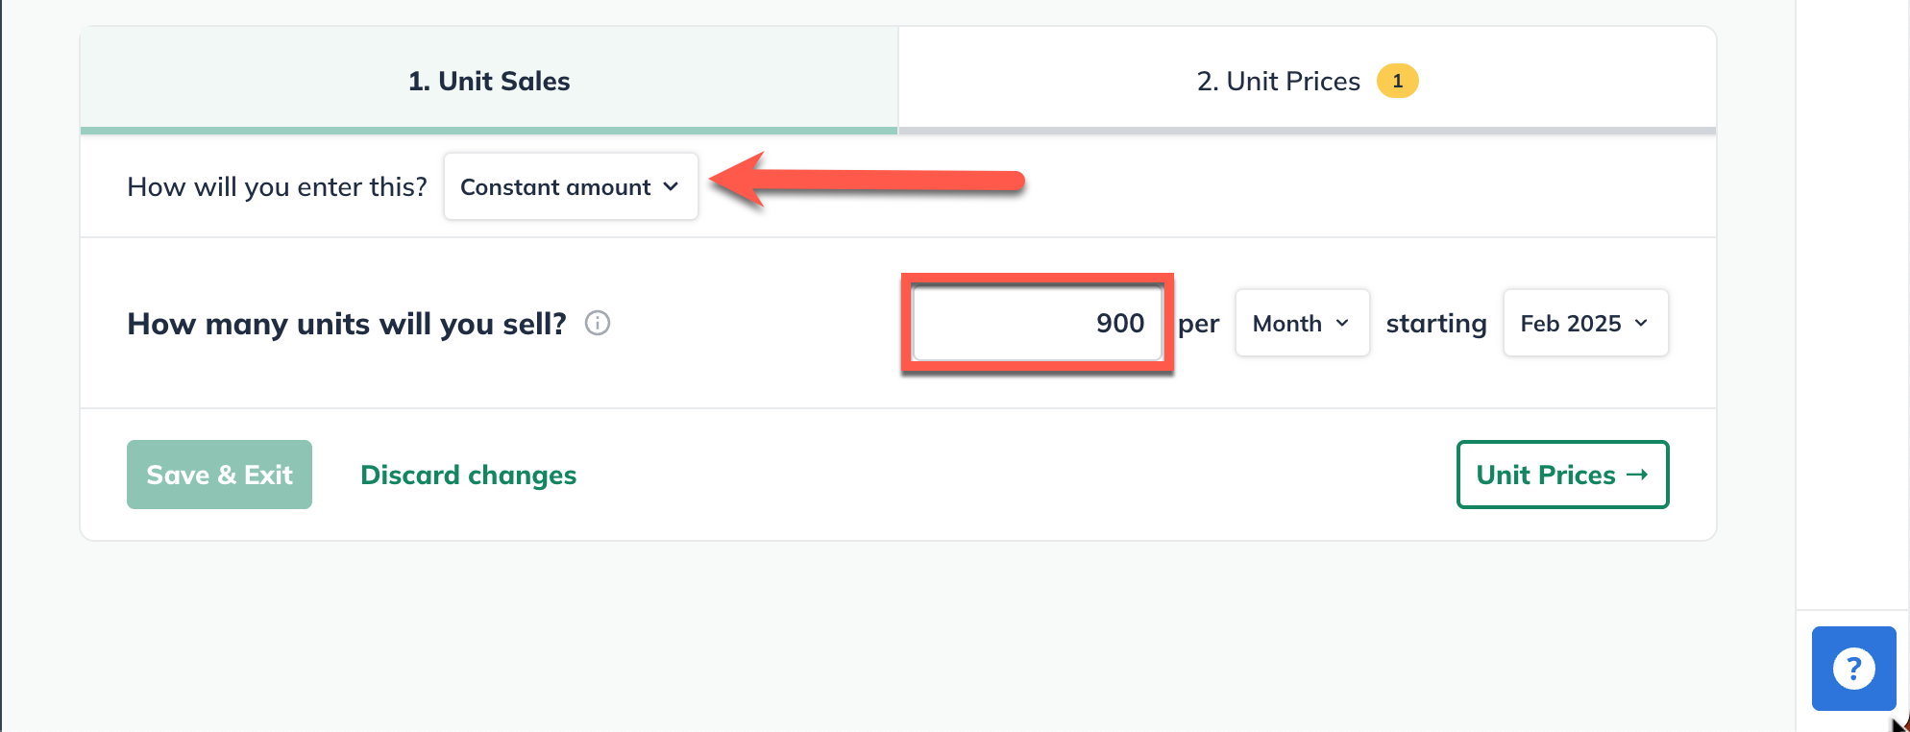Click the chevron on the Constant amount selector
Screen dimensions: 1910x732
click(x=672, y=187)
